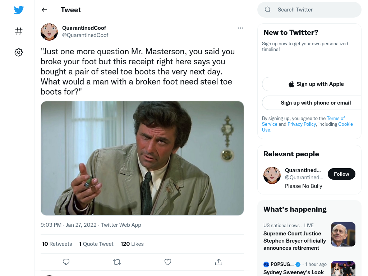
Task: Open the Privacy Policy link
Action: [302, 124]
